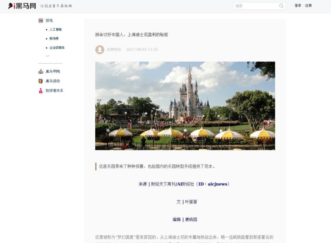Click the author avatar icon
This screenshot has width=331, height=243.
[x=100, y=50]
